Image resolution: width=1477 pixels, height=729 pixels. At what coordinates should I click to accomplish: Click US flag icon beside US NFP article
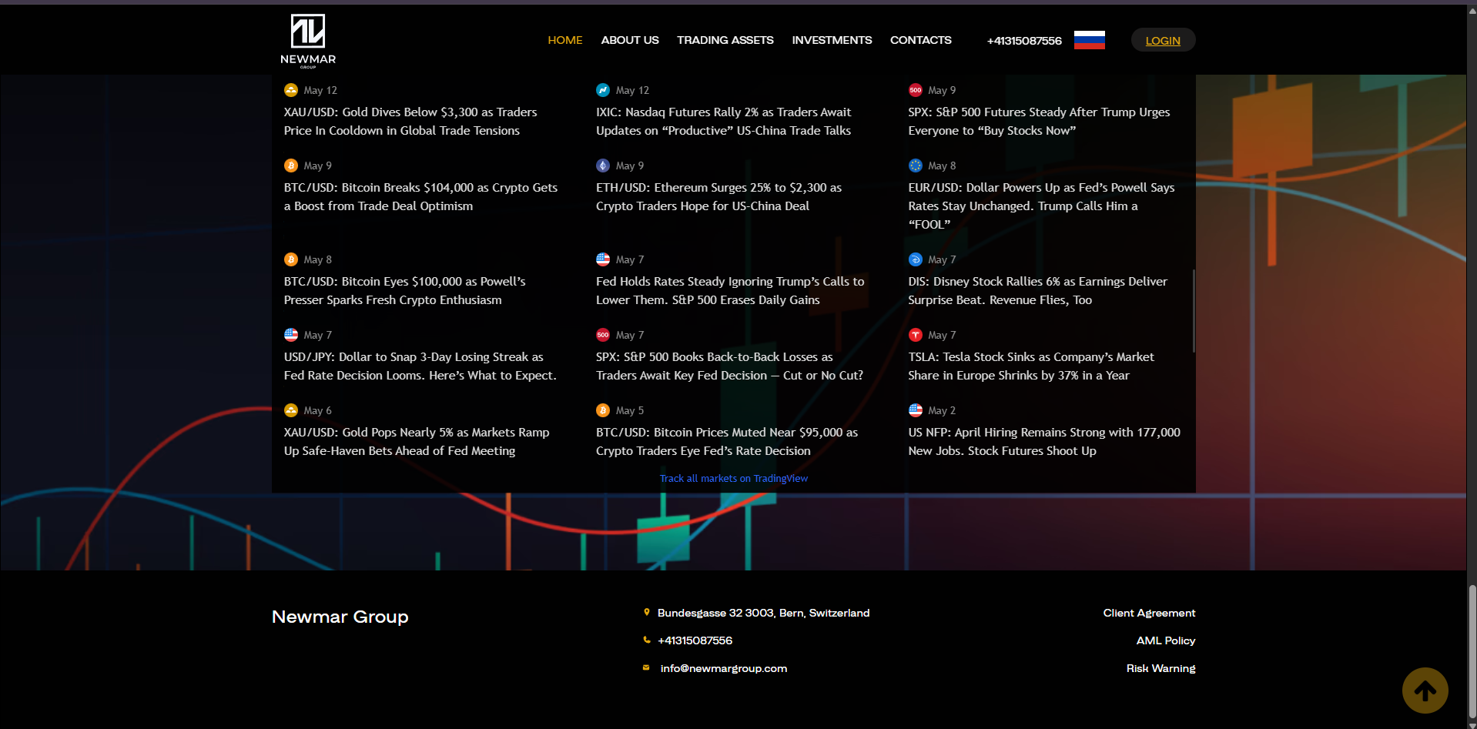coord(915,410)
